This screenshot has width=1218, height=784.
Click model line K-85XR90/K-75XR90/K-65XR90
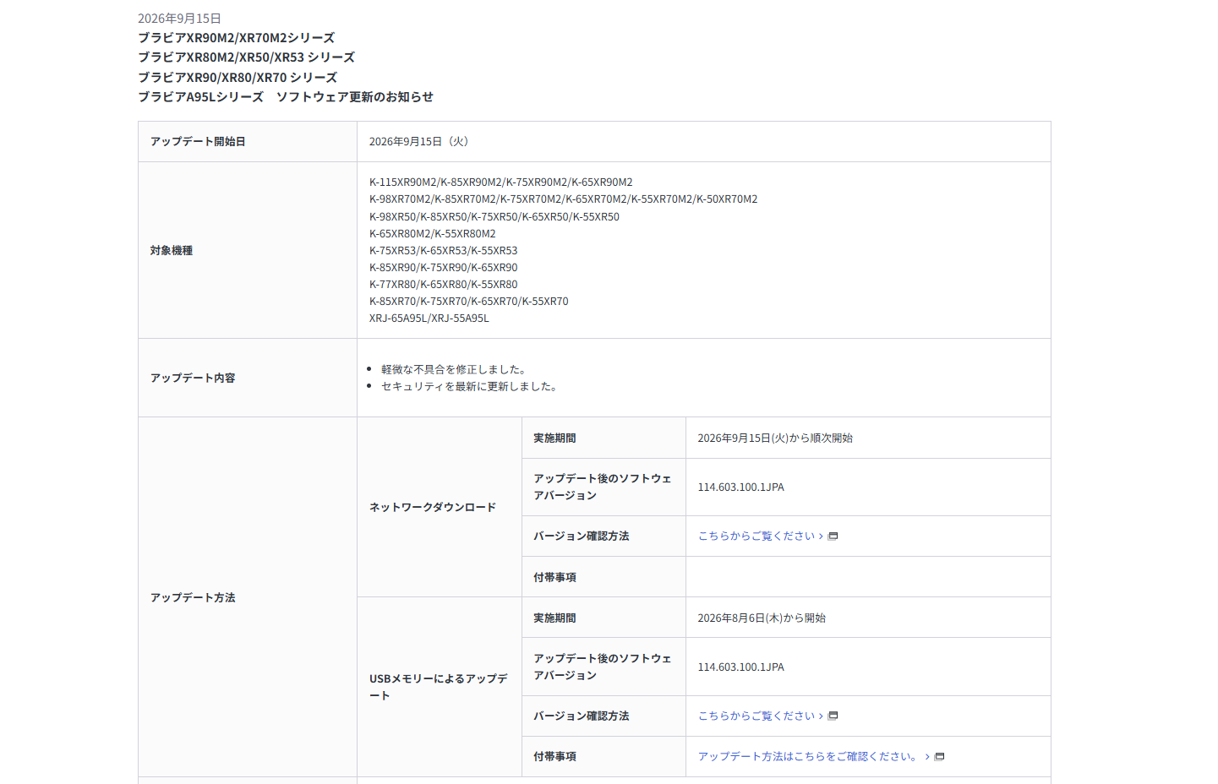[444, 268]
